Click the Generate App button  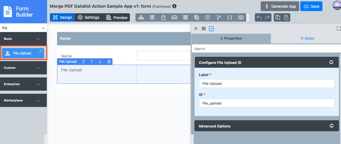[281, 6]
